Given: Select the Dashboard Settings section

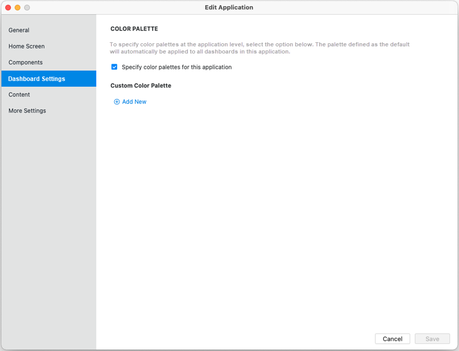Looking at the screenshot, I should (37, 79).
